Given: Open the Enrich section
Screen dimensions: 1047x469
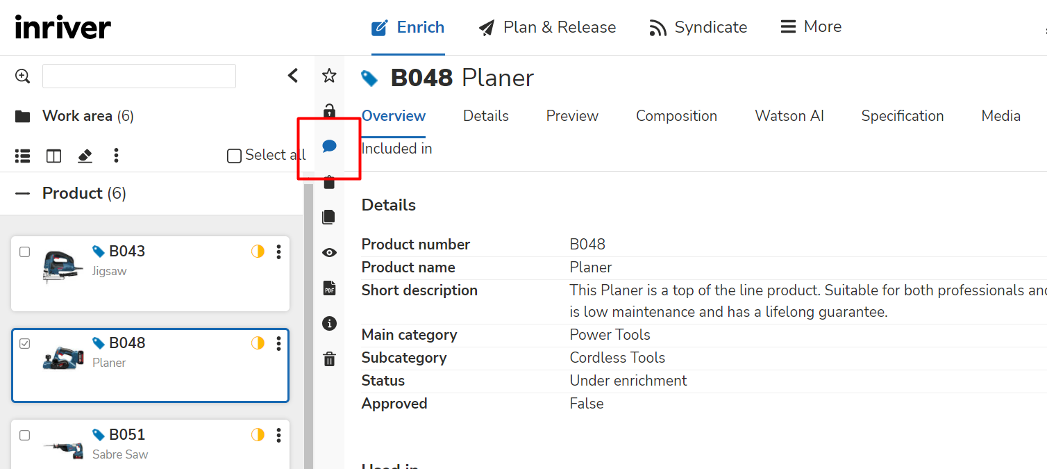Looking at the screenshot, I should pos(408,27).
